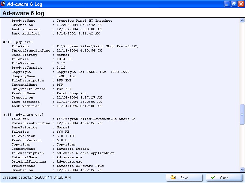The height and width of the screenshot is (183, 245).
Task: Click product name 'Lavasoft Ad-aware Plus'
Action: point(80,166)
